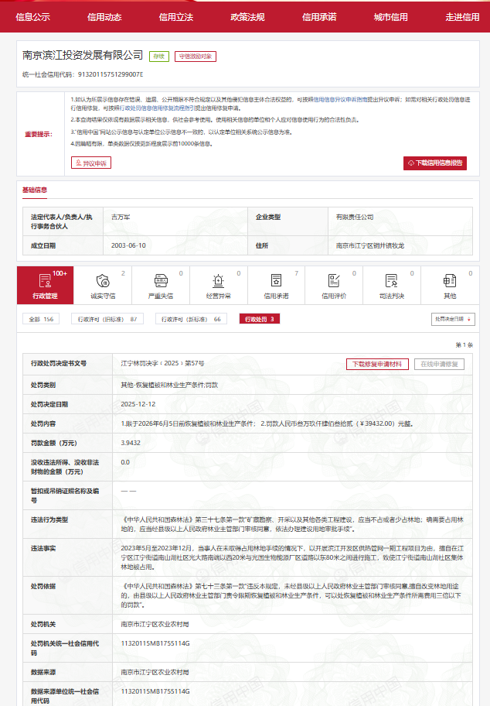Open the 信用承诺 document icon
490x706 pixels.
click(276, 285)
